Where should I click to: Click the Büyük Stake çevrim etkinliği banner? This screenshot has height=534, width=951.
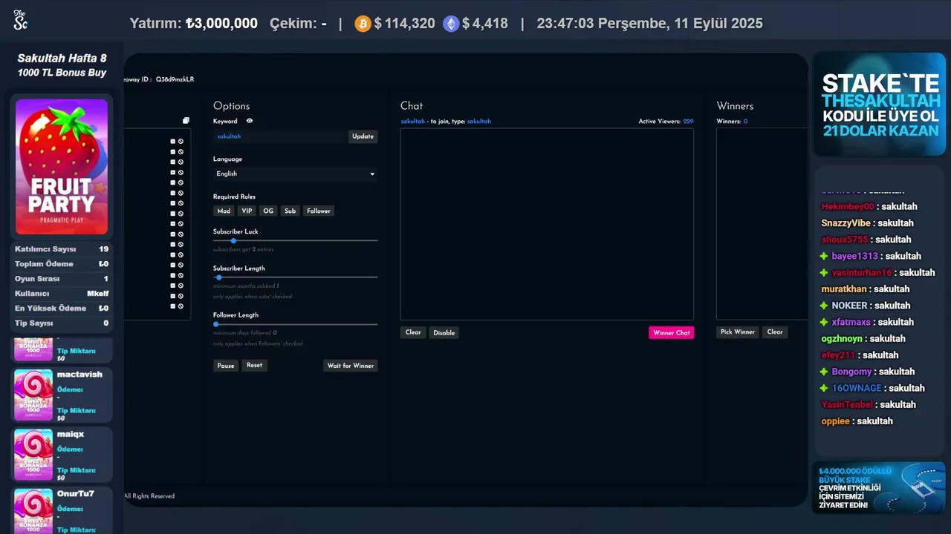click(879, 487)
